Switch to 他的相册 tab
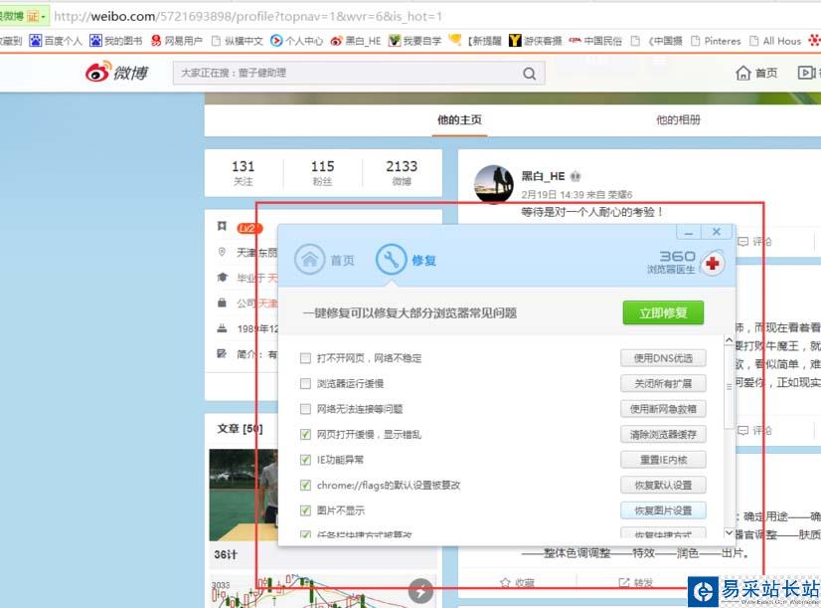 click(x=678, y=120)
